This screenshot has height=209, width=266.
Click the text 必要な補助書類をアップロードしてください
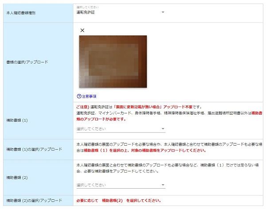121,171
